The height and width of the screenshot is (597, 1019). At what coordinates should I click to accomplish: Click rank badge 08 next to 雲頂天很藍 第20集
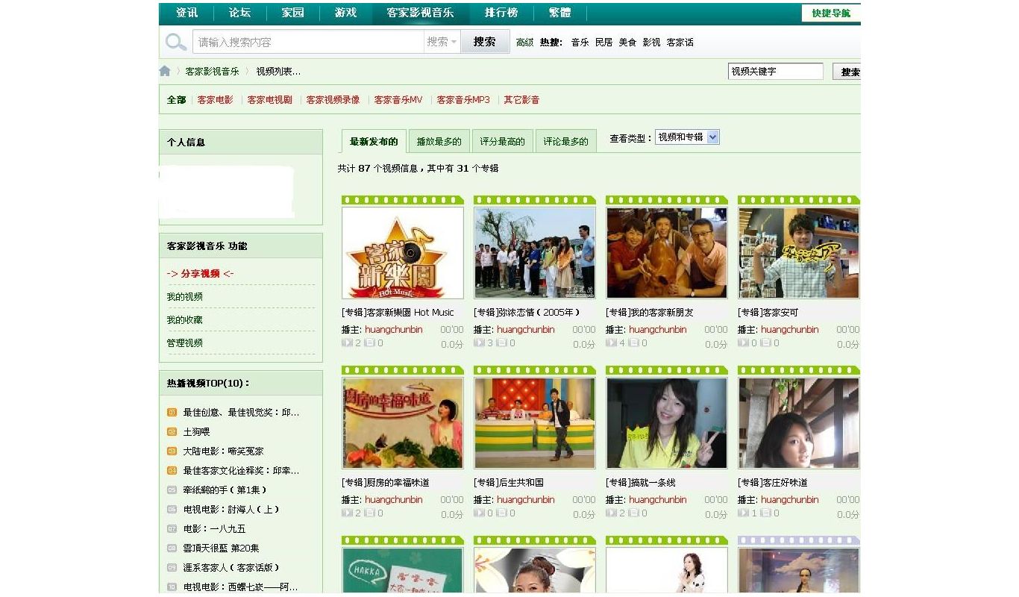click(x=172, y=548)
